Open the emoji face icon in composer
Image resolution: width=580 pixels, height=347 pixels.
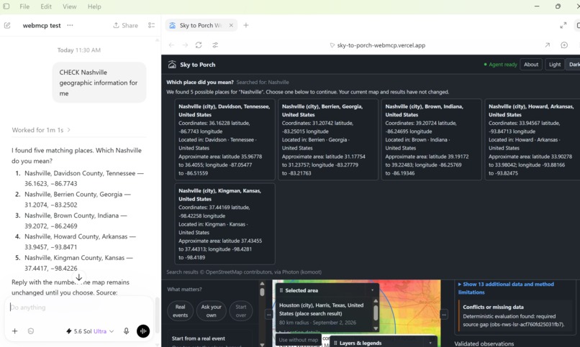31,331
